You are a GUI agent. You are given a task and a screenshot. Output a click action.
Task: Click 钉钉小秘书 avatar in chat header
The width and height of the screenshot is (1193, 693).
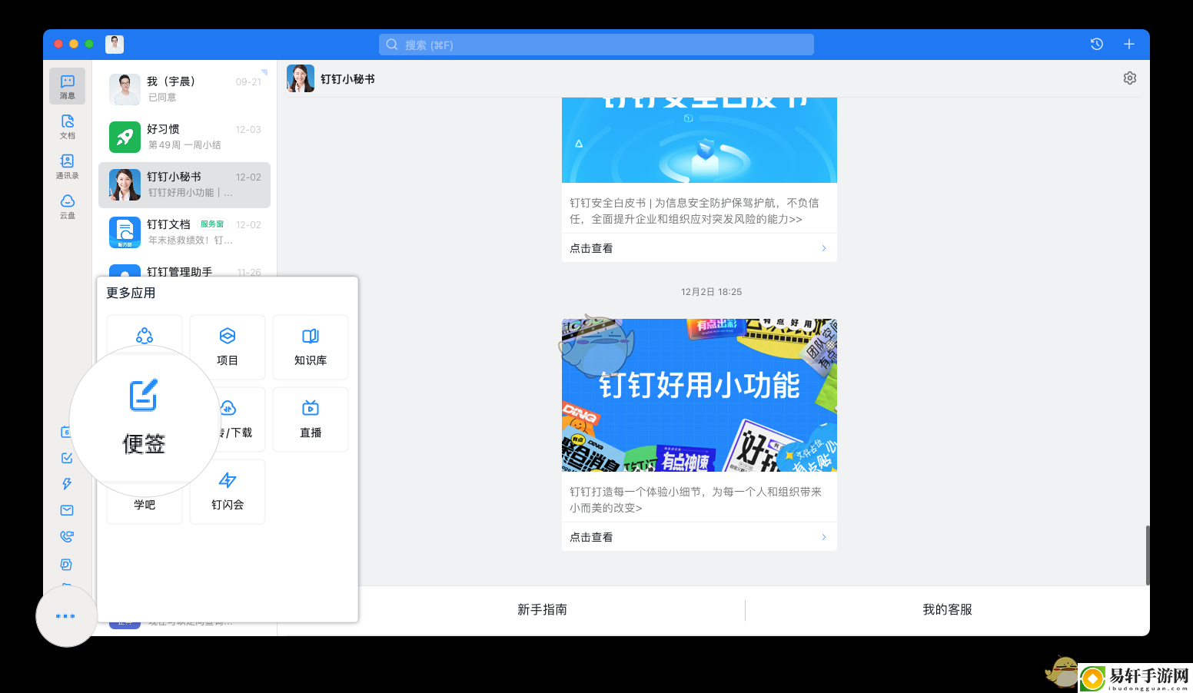click(301, 78)
